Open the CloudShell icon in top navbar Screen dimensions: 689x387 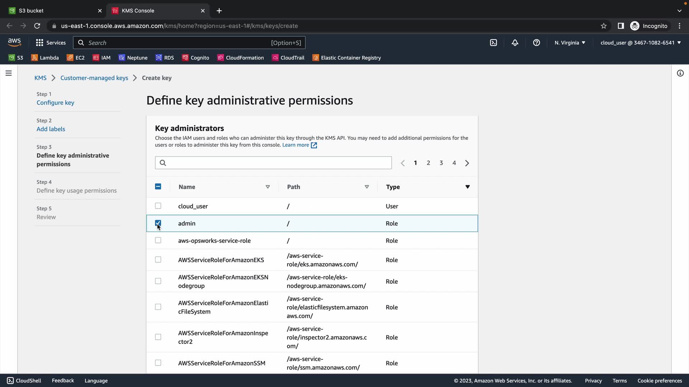(493, 43)
